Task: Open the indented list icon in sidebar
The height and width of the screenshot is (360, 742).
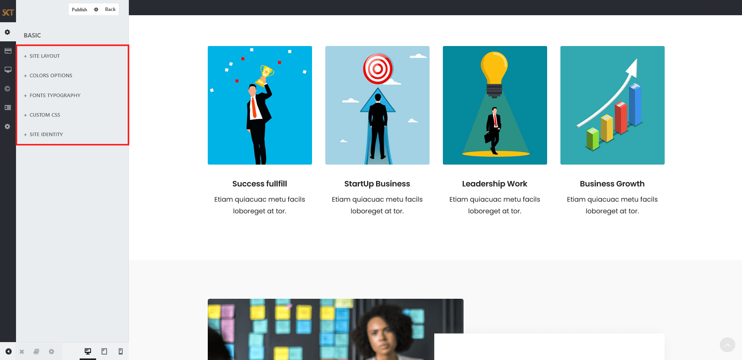Action: point(8,108)
